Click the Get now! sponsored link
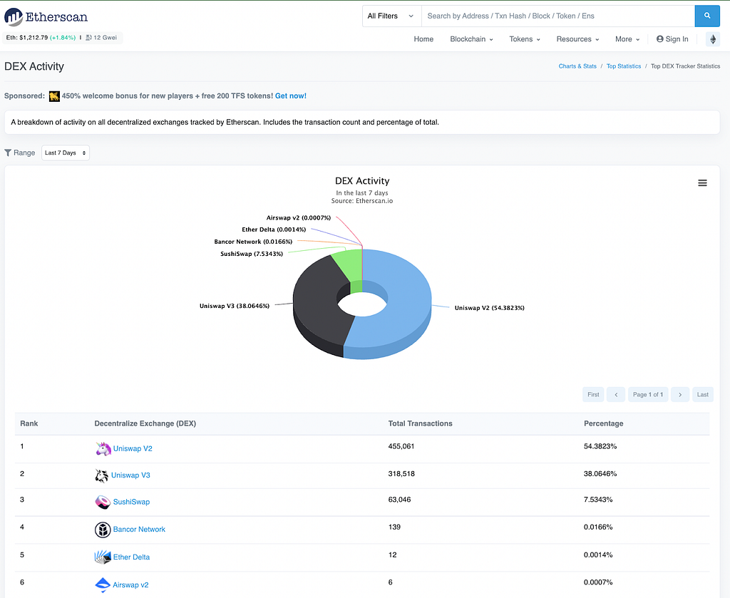The height and width of the screenshot is (598, 730). click(x=291, y=96)
